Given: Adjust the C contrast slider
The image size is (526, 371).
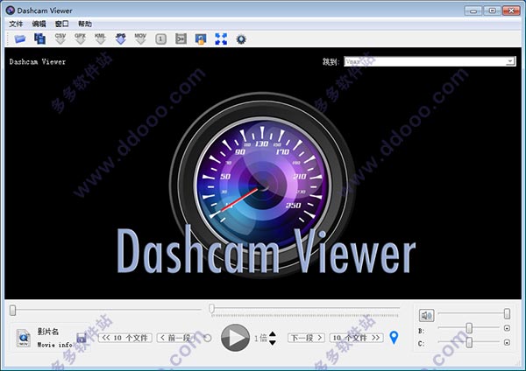Looking at the screenshot, I should tap(469, 342).
